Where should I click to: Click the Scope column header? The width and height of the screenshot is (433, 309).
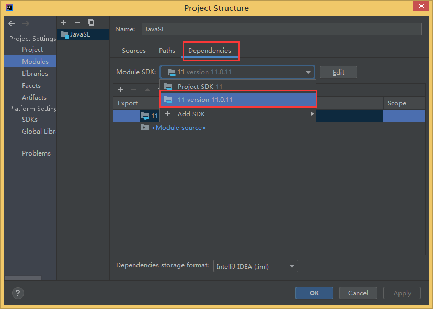point(404,103)
